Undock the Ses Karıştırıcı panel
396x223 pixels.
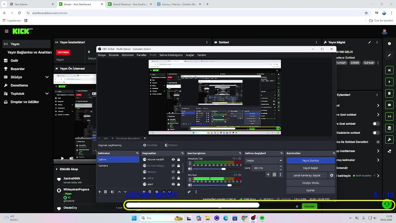(240, 153)
